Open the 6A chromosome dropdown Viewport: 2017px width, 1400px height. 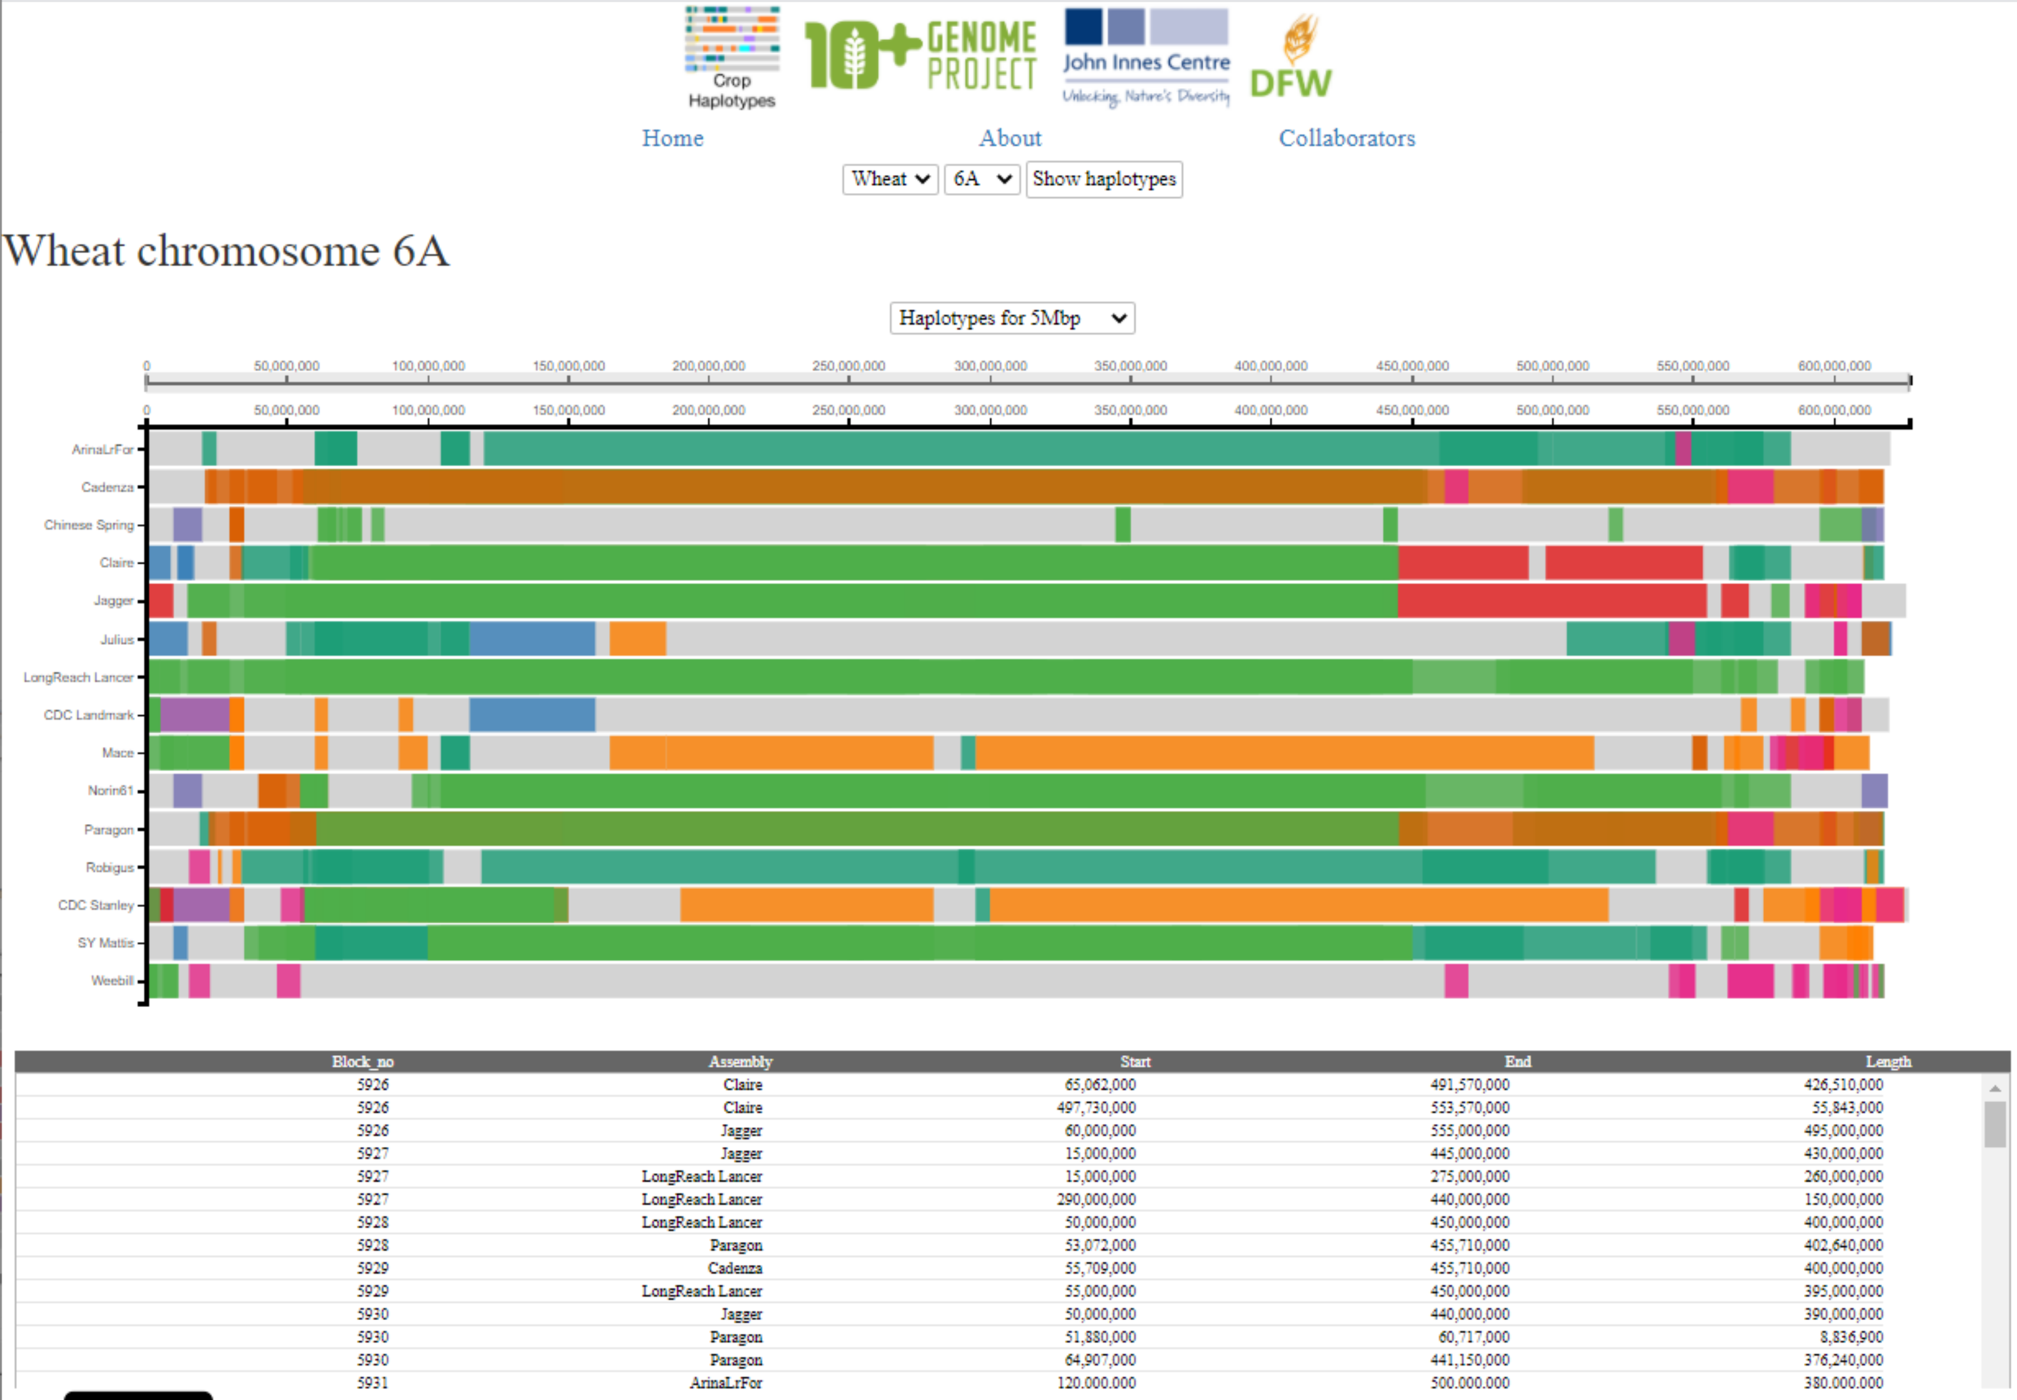[981, 179]
